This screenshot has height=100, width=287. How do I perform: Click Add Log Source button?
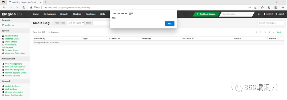tap(206, 14)
